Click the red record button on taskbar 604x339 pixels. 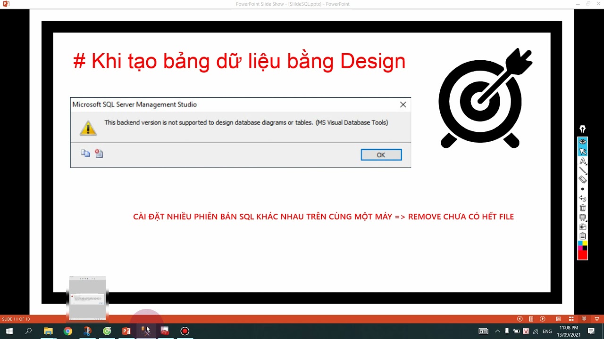pos(185,331)
